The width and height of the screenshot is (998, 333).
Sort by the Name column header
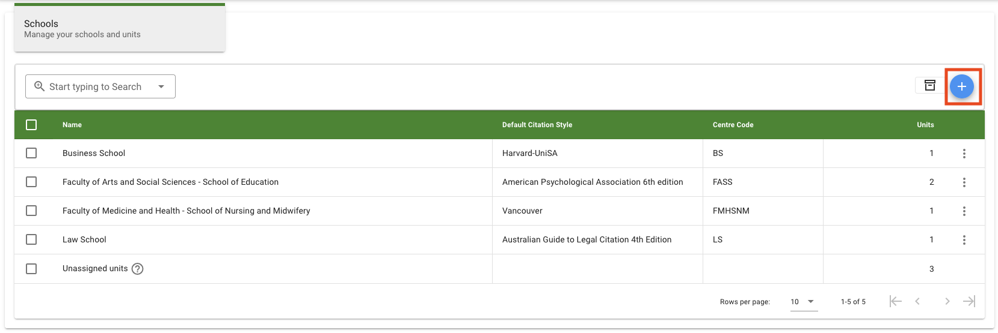click(x=72, y=125)
